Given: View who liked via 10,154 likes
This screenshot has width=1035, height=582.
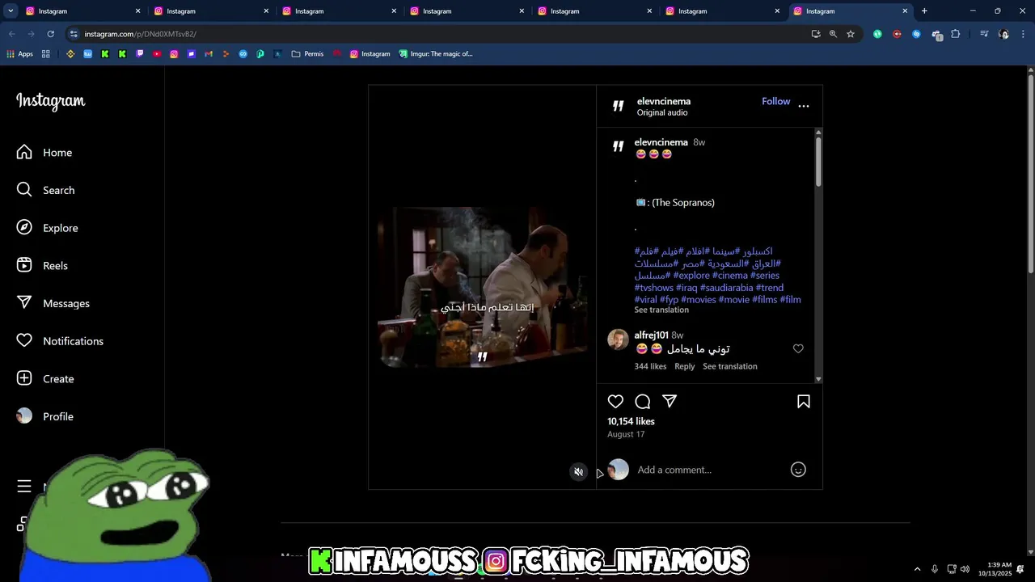Looking at the screenshot, I should point(631,421).
